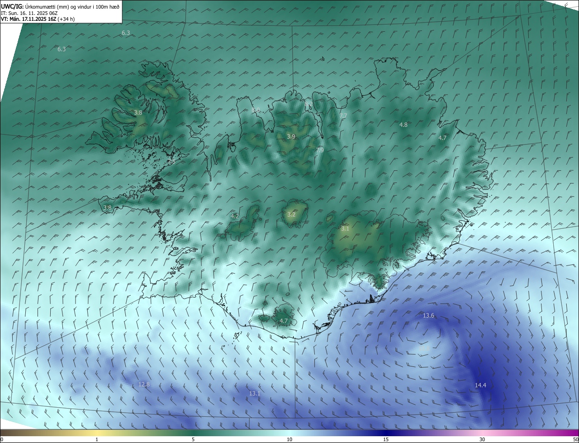The height and width of the screenshot is (443, 579).
Task: Click the 14.4 value label
Action: (x=480, y=385)
